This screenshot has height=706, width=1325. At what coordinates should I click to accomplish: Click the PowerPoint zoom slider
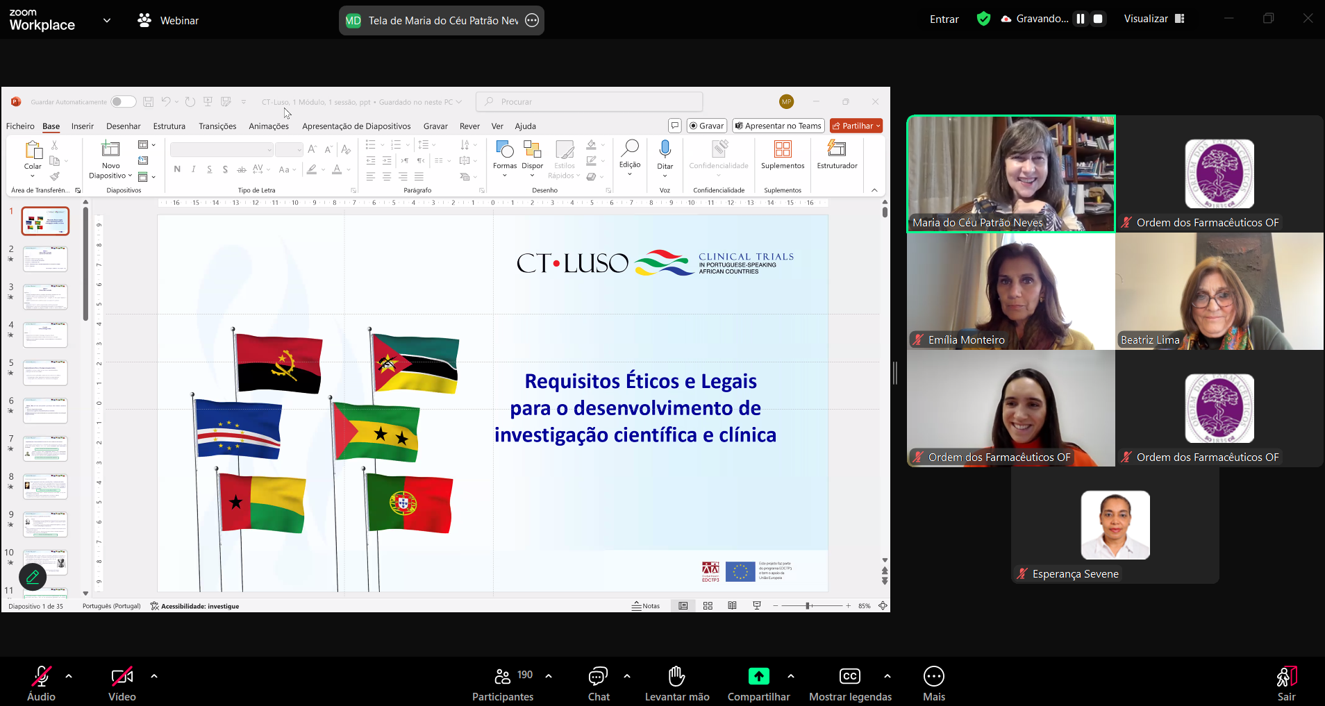(811, 606)
